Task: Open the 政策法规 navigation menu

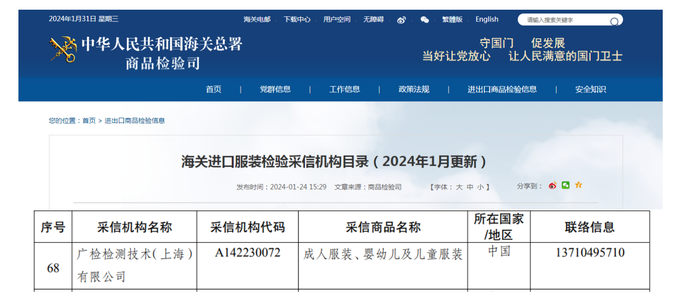Action: 414,89
